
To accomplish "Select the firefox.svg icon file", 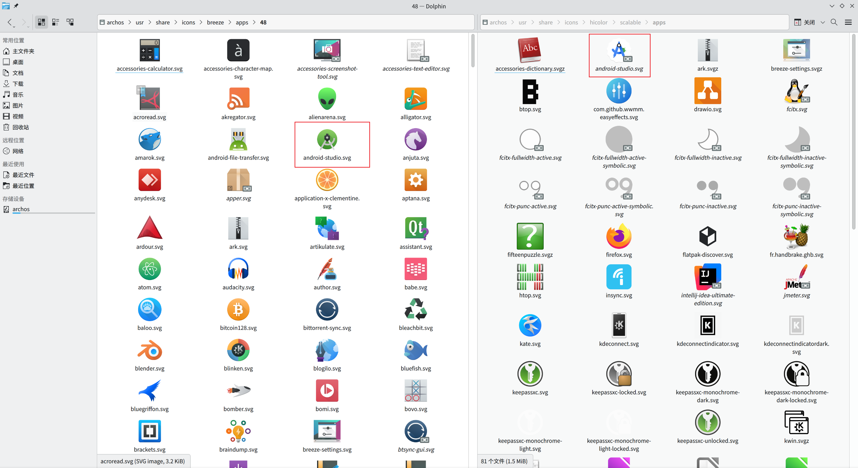I will [619, 237].
